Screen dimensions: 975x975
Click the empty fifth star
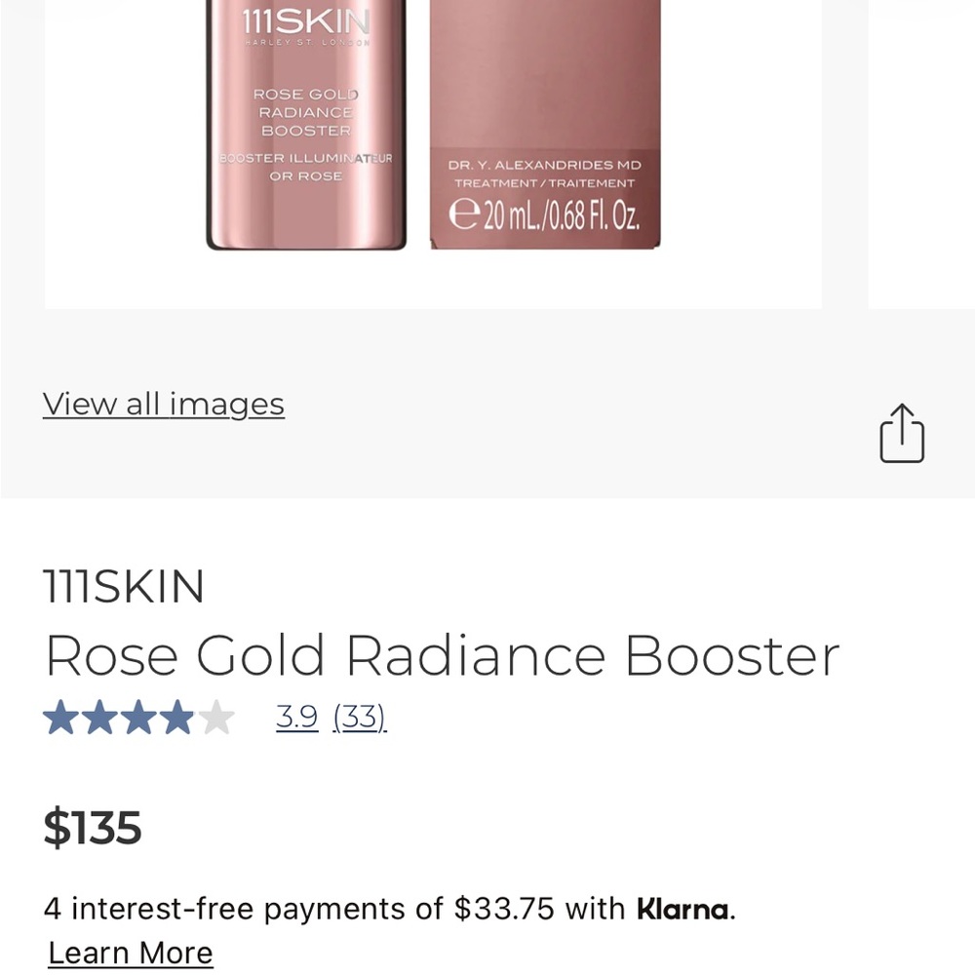(216, 717)
